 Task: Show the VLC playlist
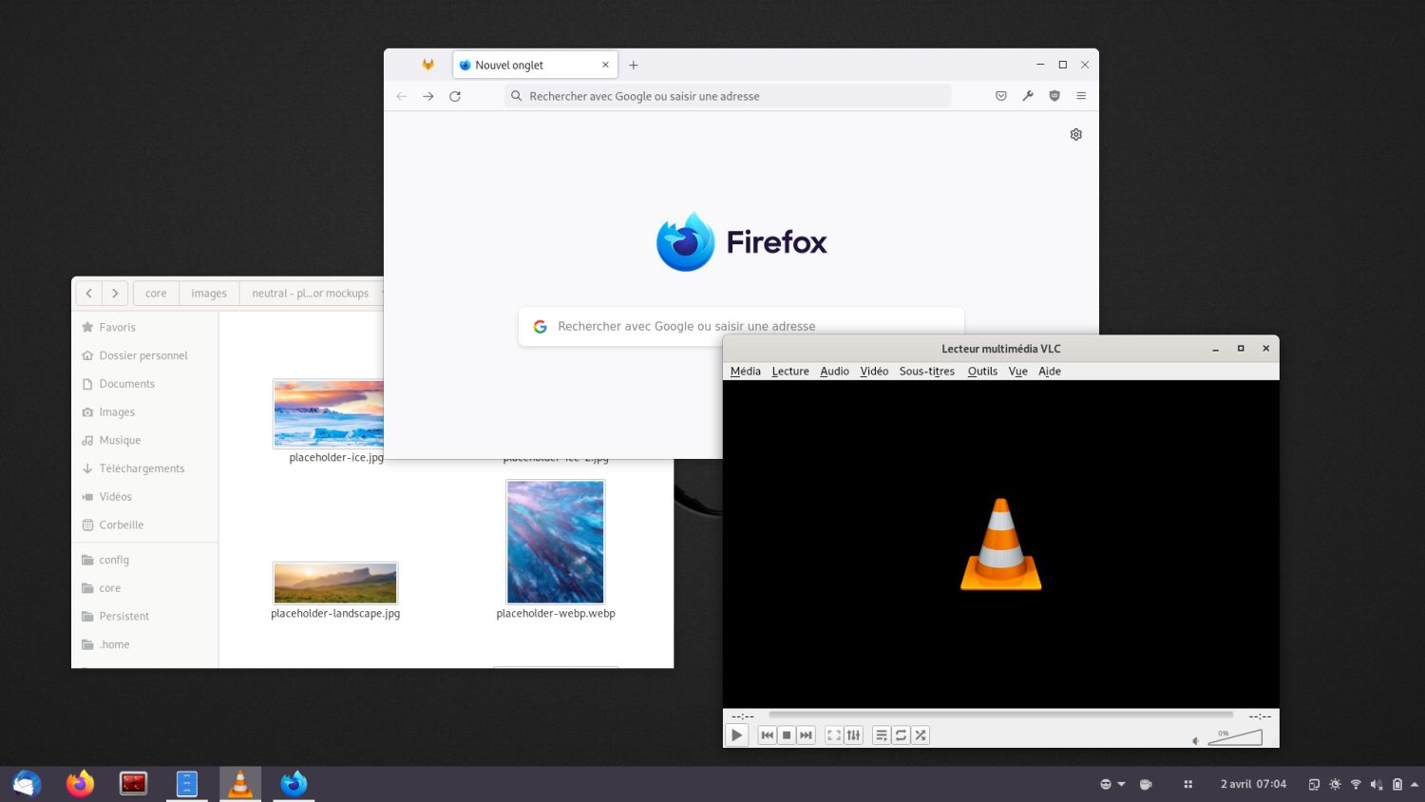pyautogui.click(x=882, y=735)
